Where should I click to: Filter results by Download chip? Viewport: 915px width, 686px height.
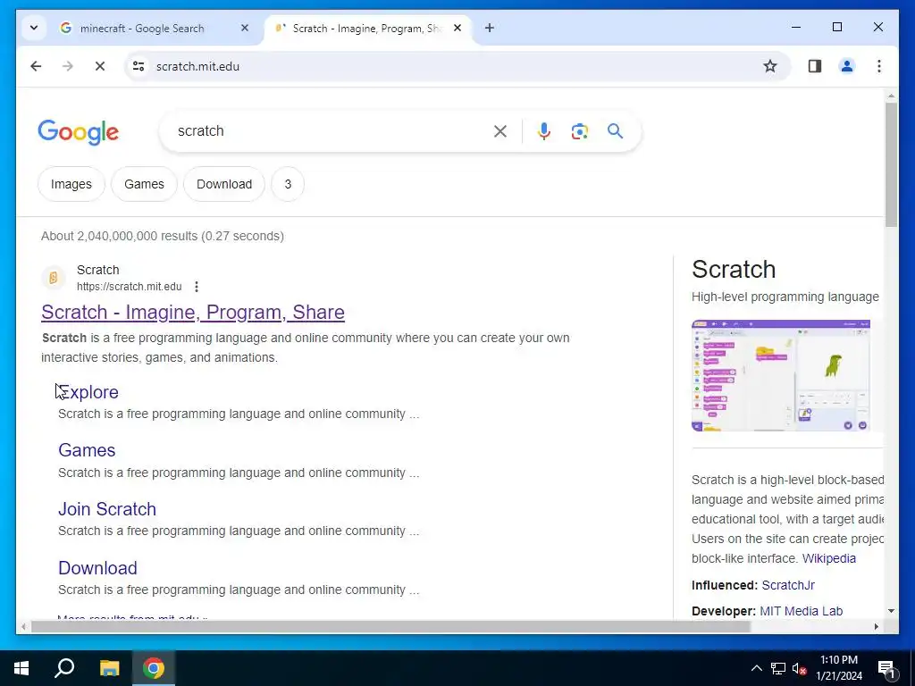coord(224,184)
